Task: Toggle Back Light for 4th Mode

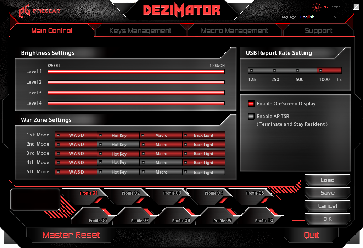Action: point(203,162)
